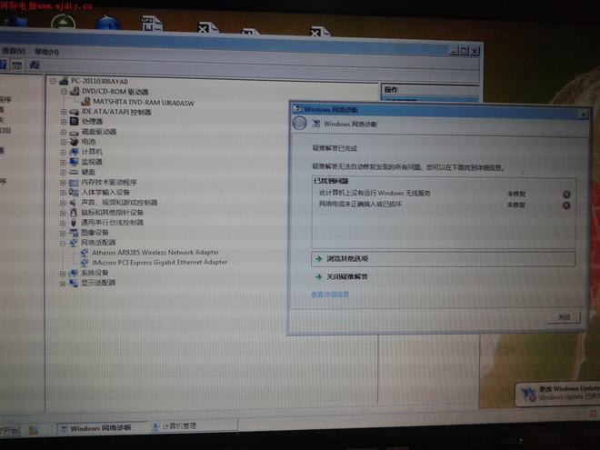This screenshot has height=450, width=600.
Task: Click the Windows Update notification balloon icon
Action: (528, 393)
